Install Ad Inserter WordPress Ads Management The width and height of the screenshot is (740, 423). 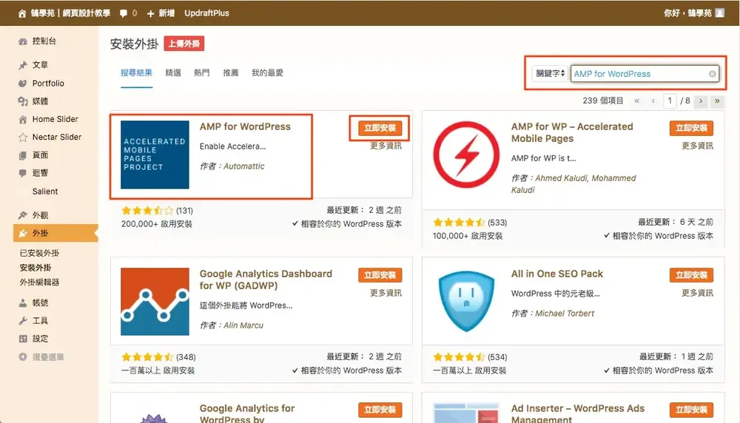coord(691,410)
